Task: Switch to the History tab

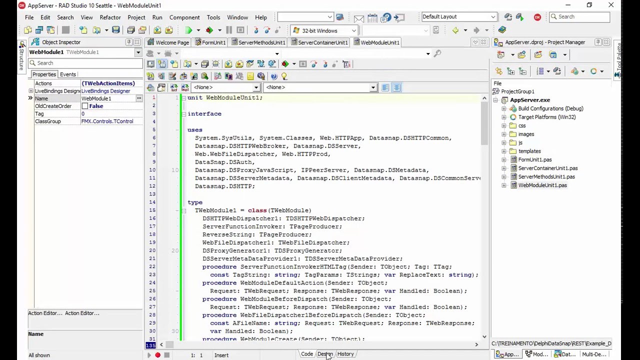Action: coord(345,354)
